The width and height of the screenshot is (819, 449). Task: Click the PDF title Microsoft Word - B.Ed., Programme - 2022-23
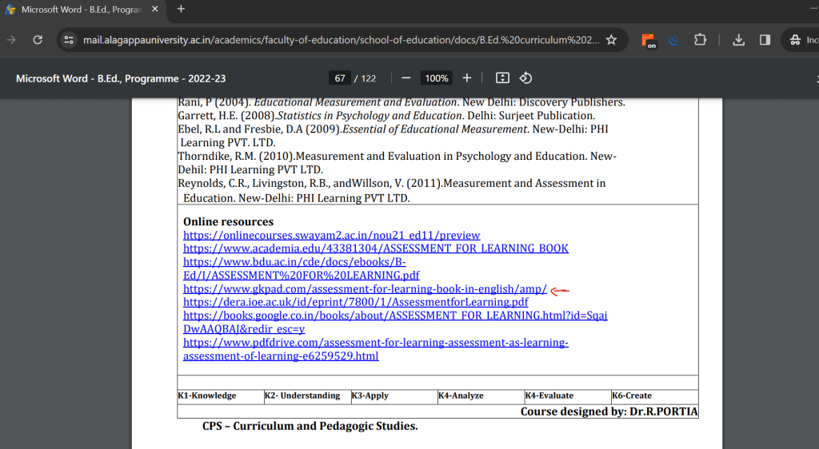point(121,79)
